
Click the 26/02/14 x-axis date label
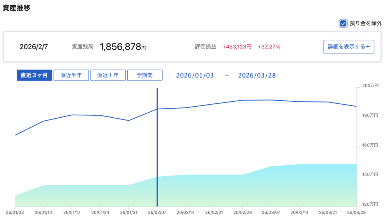tap(186, 213)
